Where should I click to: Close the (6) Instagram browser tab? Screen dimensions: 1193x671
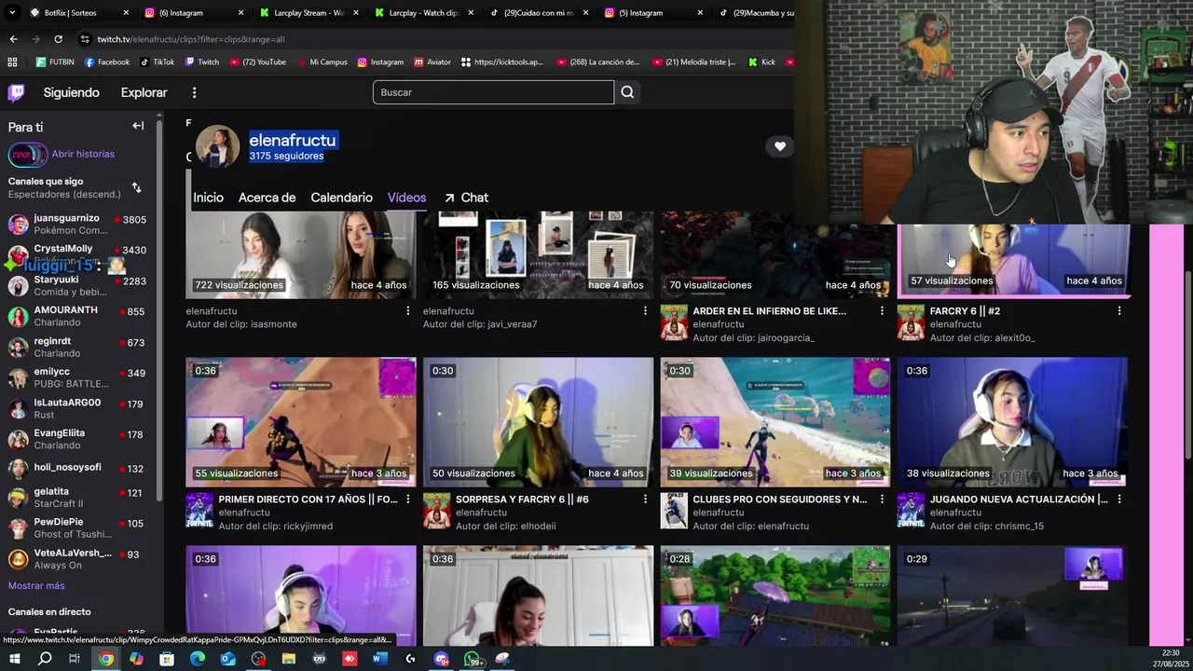click(240, 13)
